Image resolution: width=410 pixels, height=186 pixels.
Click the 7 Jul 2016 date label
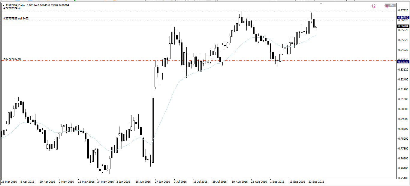pos(180,182)
